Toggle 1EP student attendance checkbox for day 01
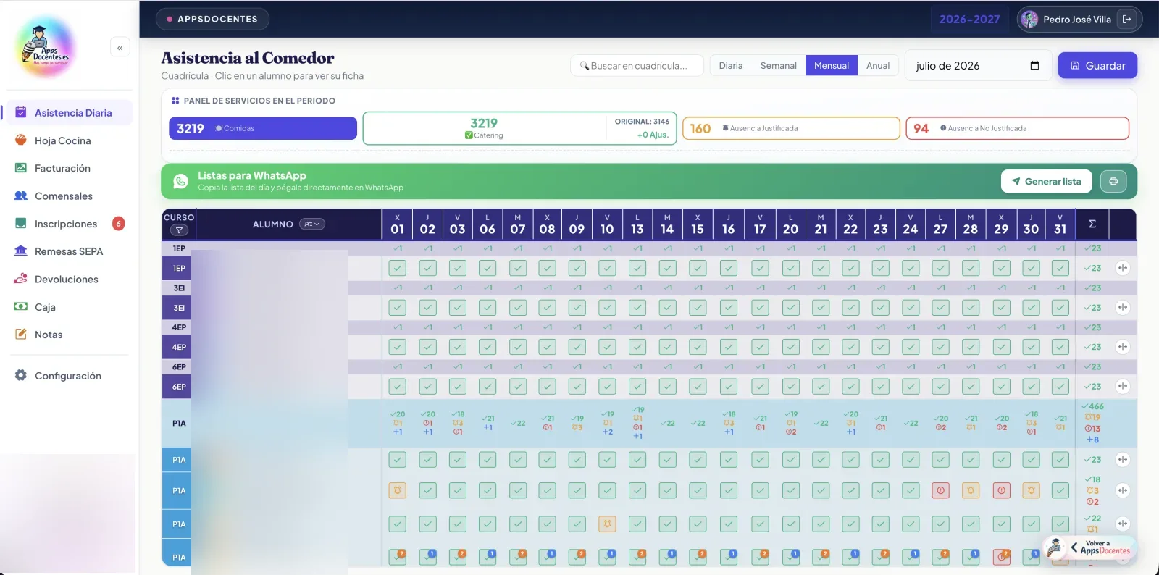Image resolution: width=1159 pixels, height=575 pixels. (x=397, y=268)
